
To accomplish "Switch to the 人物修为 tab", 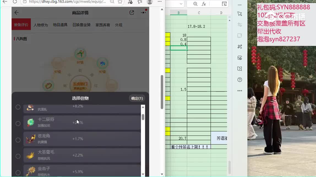I will click(40, 25).
